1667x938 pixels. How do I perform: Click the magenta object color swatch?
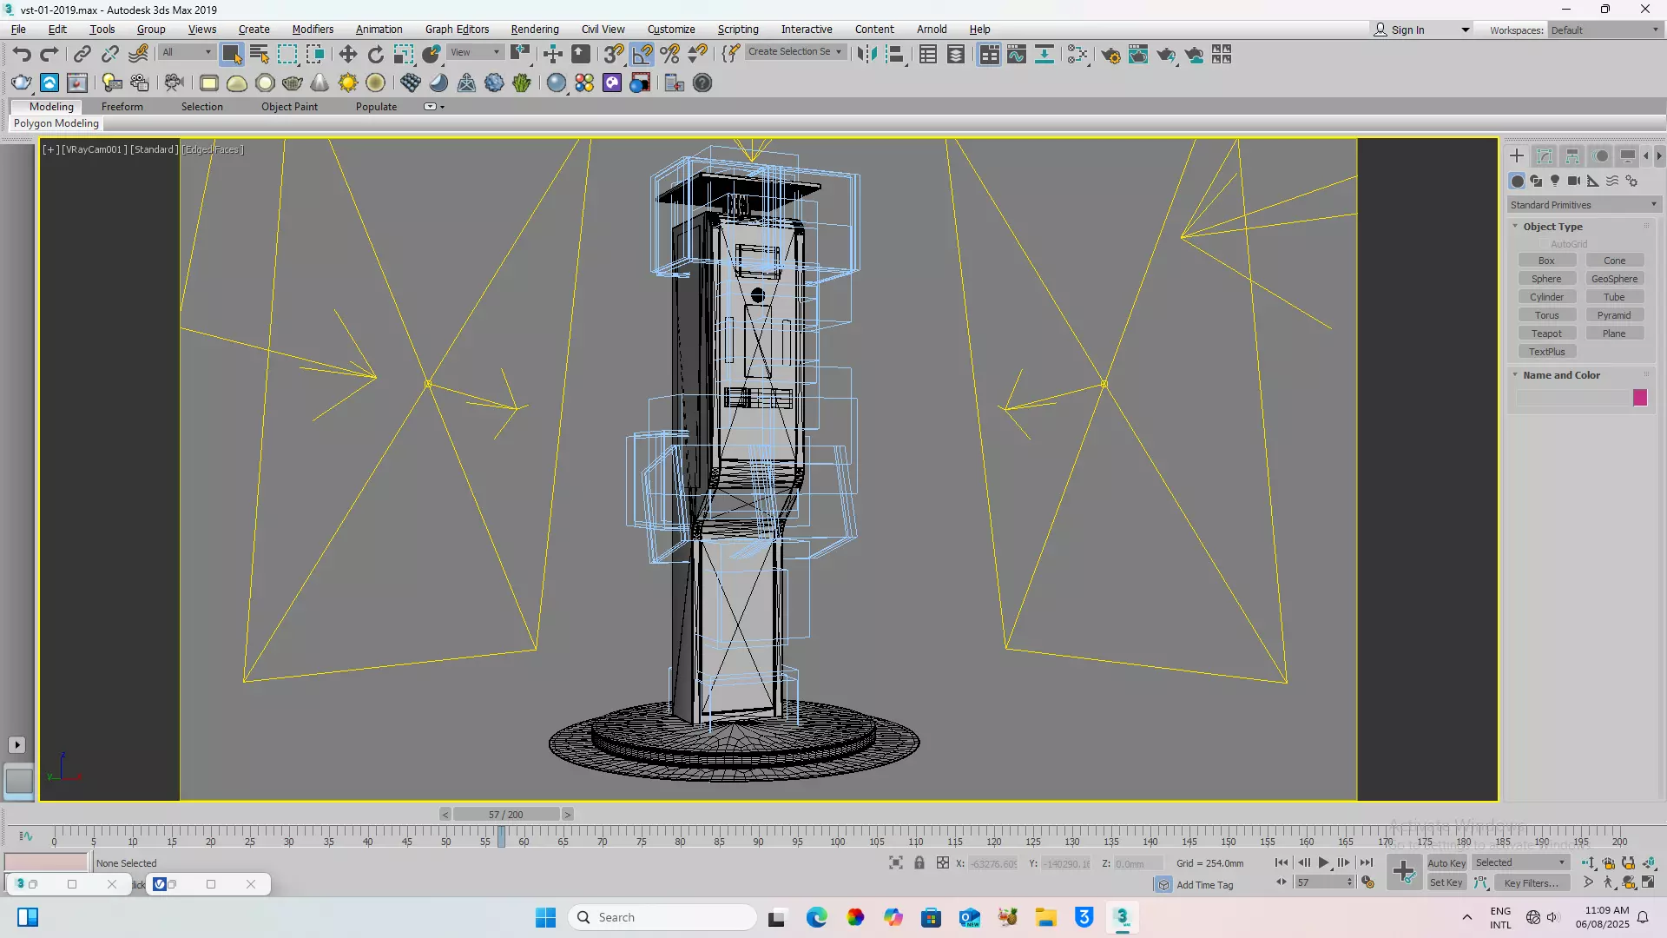coord(1639,398)
